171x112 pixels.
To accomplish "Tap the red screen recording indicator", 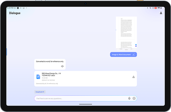I will (x=156, y=8).
